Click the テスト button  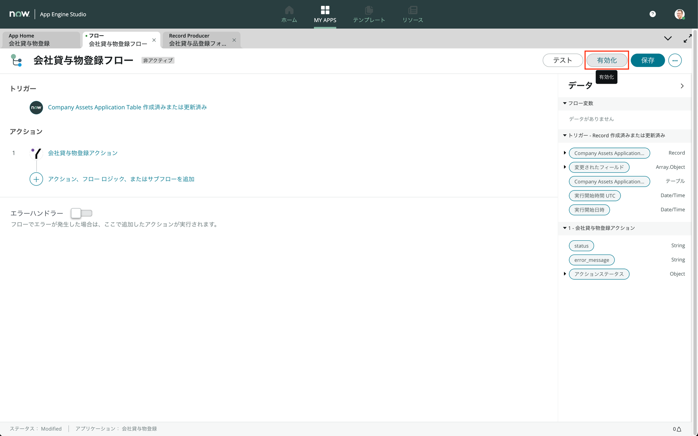[x=563, y=60]
